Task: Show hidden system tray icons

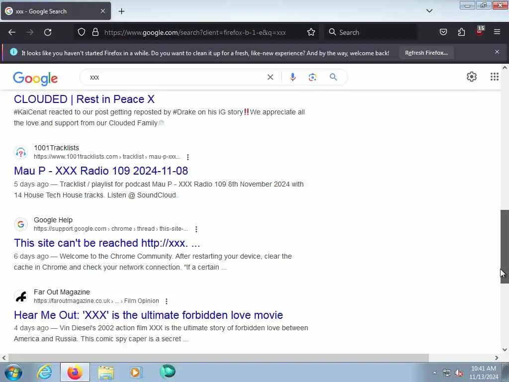Action: [434, 373]
